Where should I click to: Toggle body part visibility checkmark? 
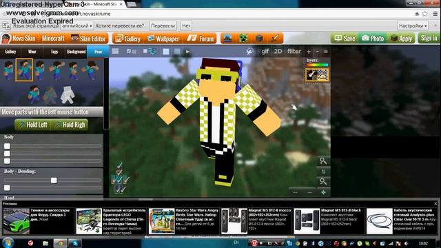[119, 179]
